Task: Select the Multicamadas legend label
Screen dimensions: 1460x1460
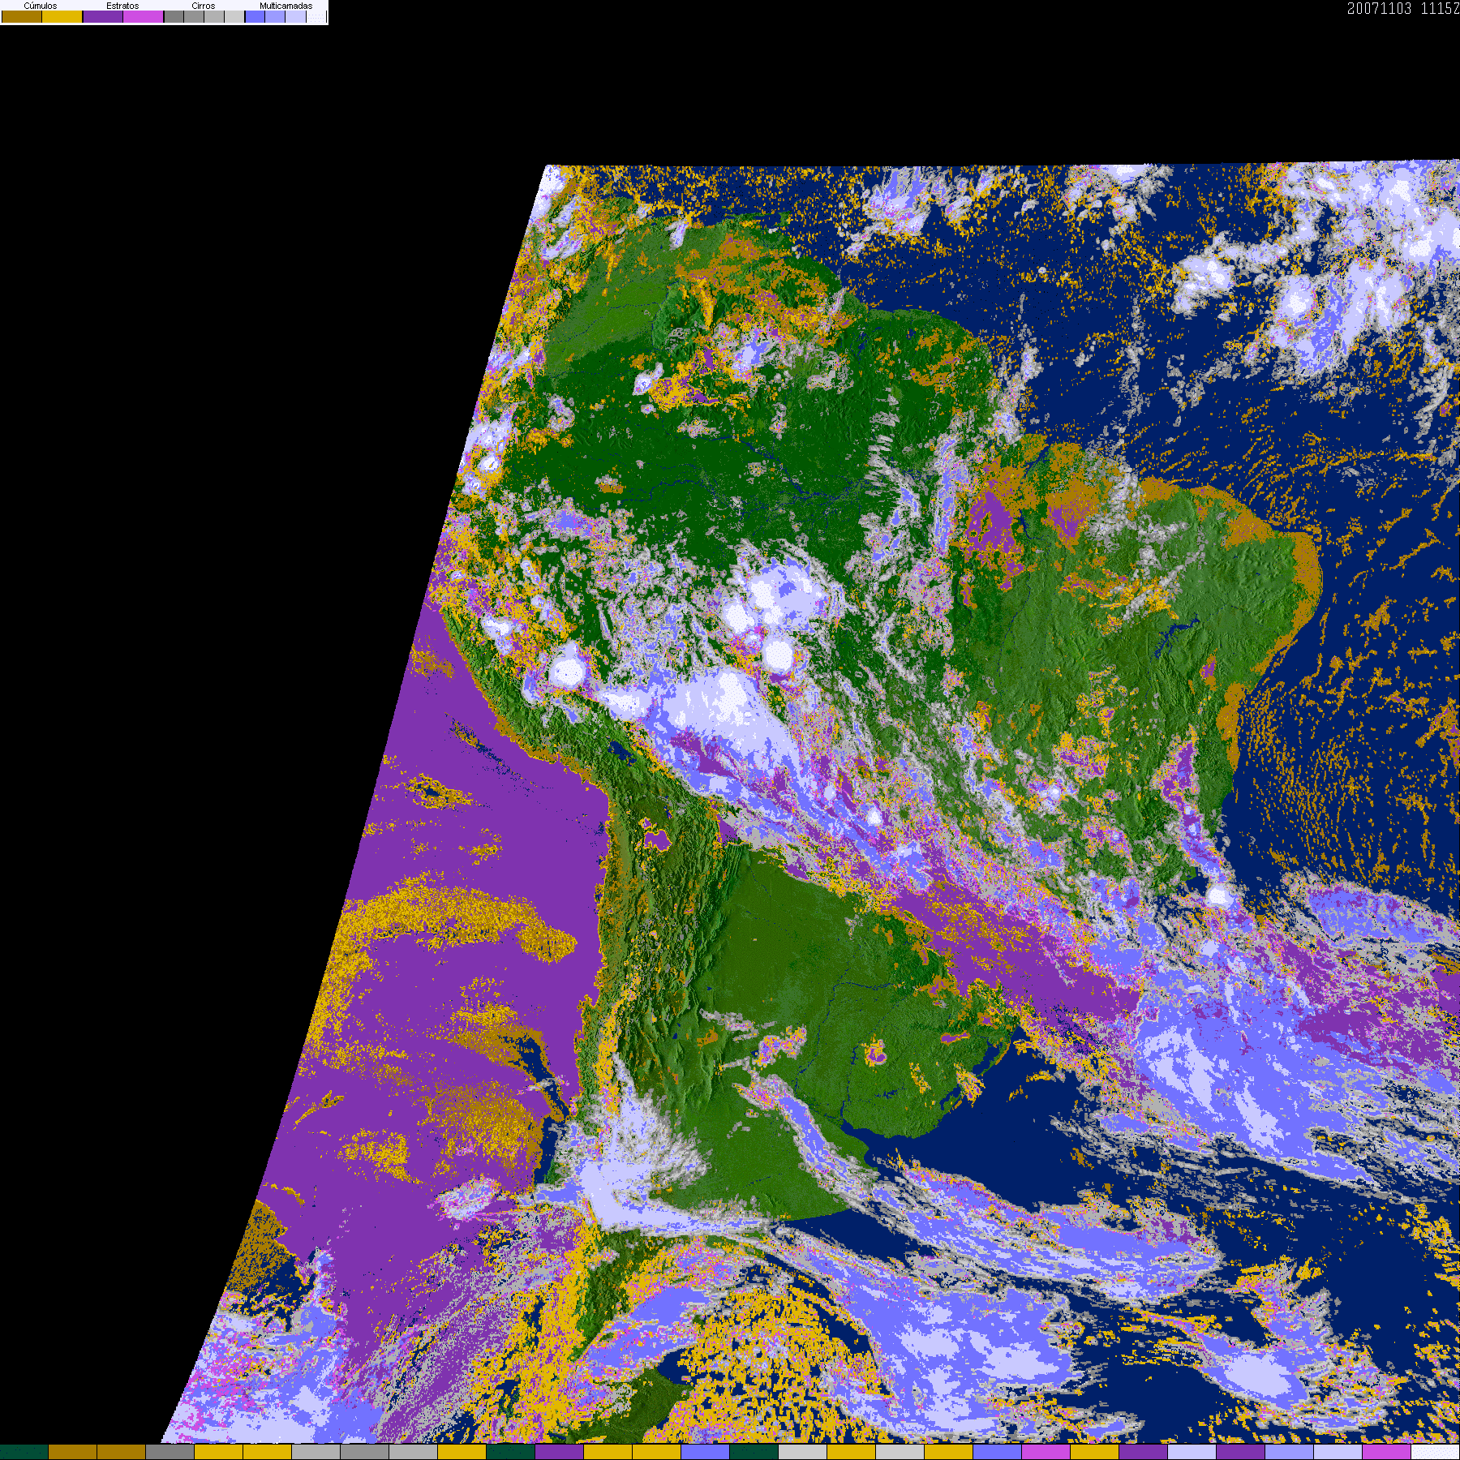Action: pos(286,6)
